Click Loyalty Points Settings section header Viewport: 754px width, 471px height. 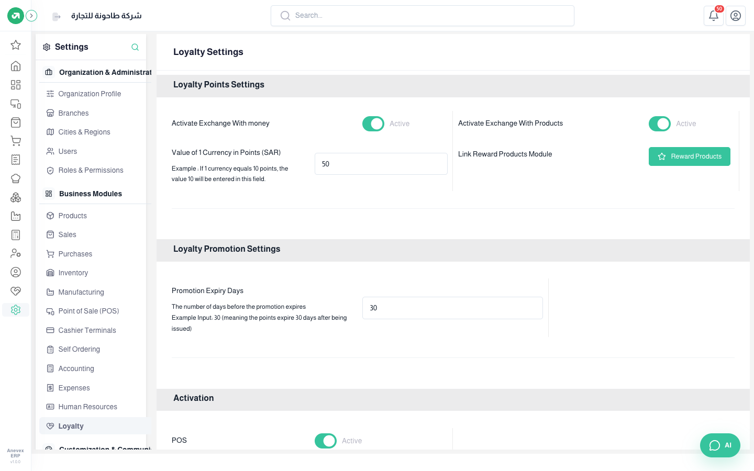pos(219,85)
